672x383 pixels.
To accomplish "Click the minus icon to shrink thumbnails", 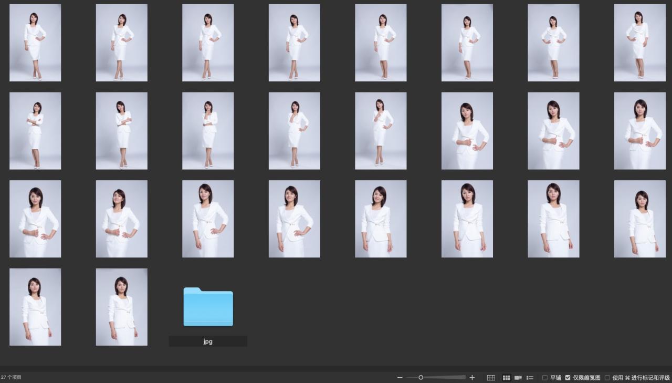I will (x=400, y=378).
